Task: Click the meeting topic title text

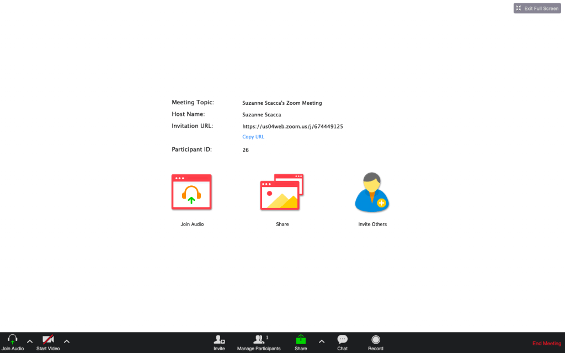Action: 282,103
